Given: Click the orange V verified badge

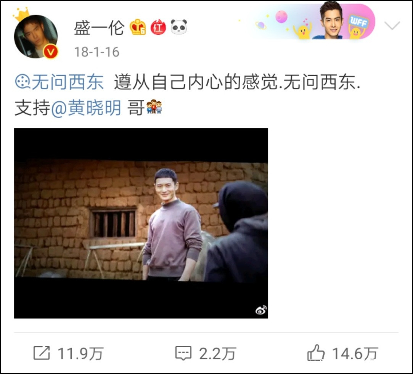Looking at the screenshot, I should tap(50, 51).
